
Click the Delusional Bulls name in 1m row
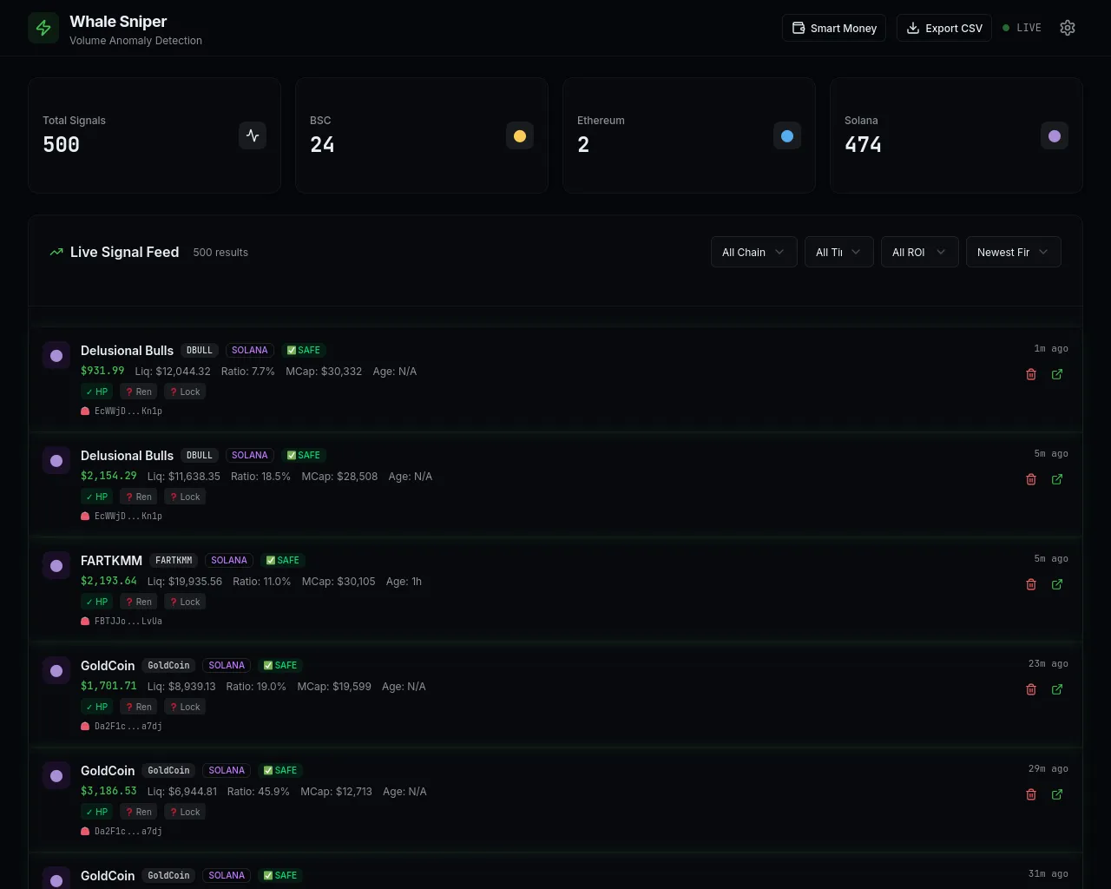tap(127, 351)
